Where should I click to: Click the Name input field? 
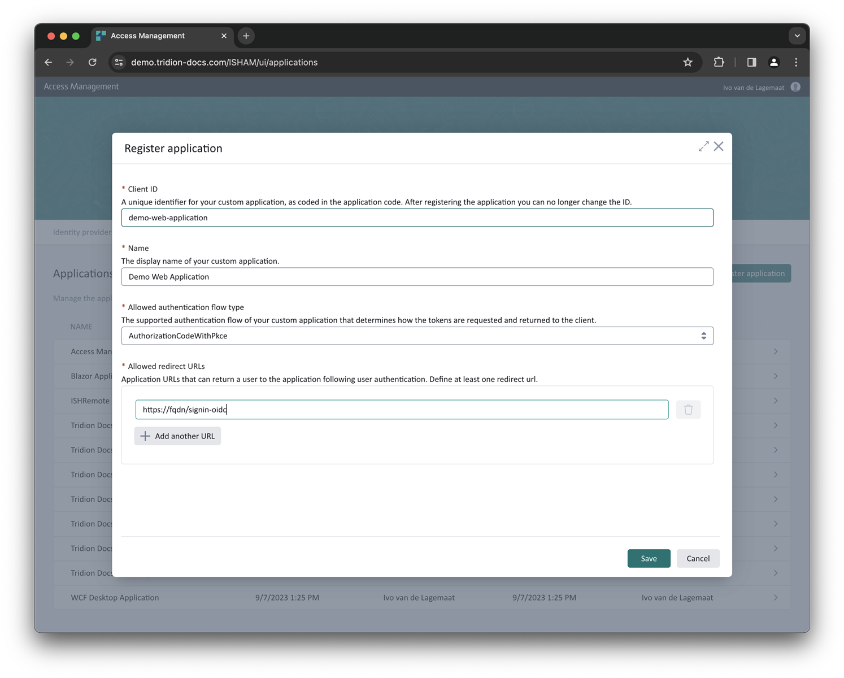tap(417, 277)
